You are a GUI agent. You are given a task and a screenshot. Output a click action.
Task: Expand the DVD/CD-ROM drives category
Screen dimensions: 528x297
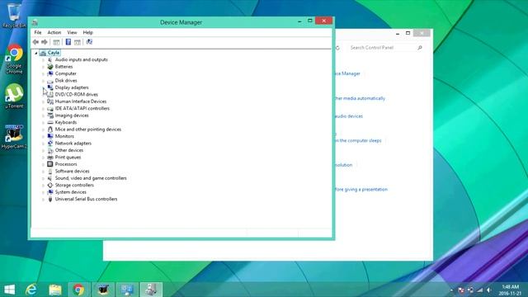pyautogui.click(x=43, y=95)
